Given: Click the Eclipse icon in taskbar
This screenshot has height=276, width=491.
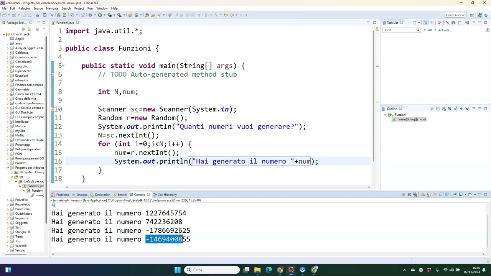Looking at the screenshot, I should click(x=291, y=270).
